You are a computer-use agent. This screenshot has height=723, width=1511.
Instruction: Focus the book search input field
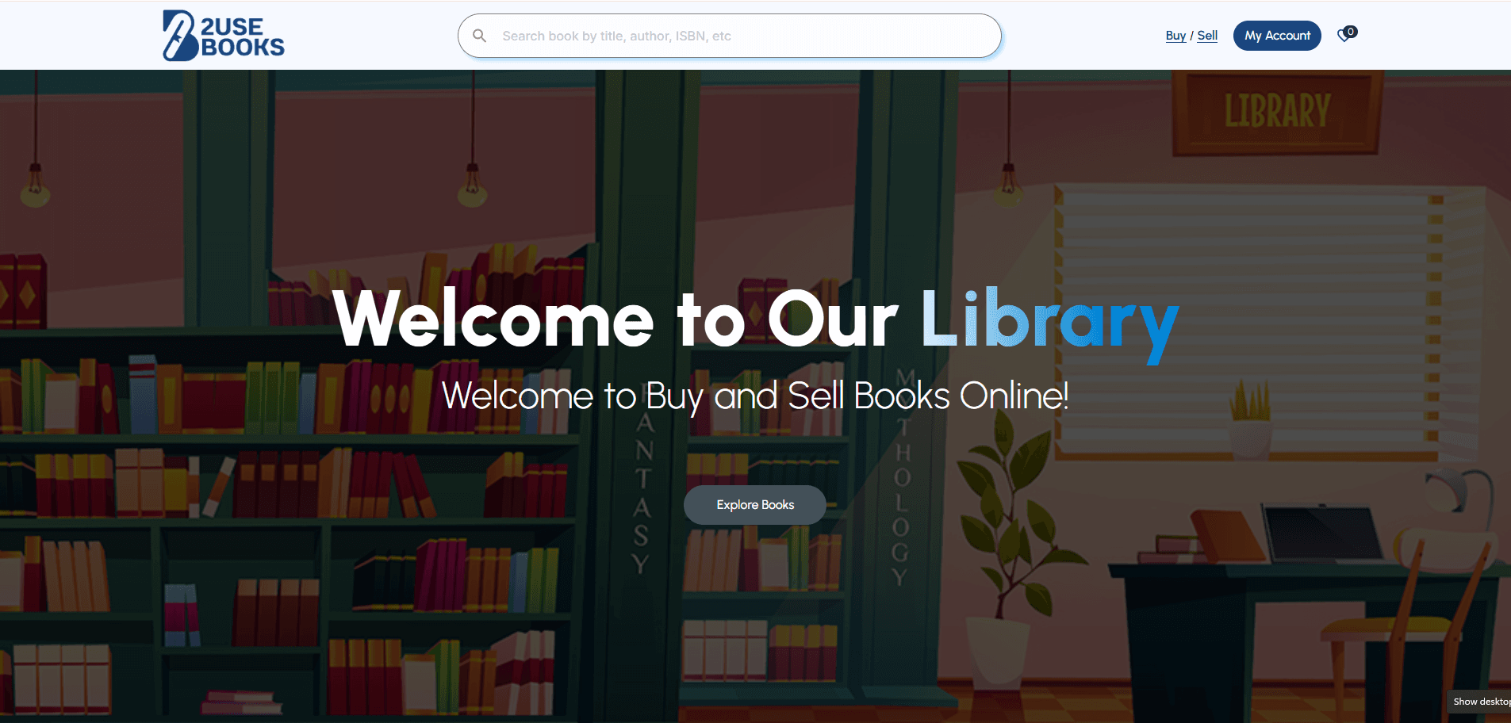pyautogui.click(x=729, y=36)
